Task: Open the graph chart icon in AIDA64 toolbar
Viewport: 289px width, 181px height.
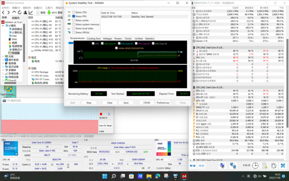Action: tap(31, 12)
